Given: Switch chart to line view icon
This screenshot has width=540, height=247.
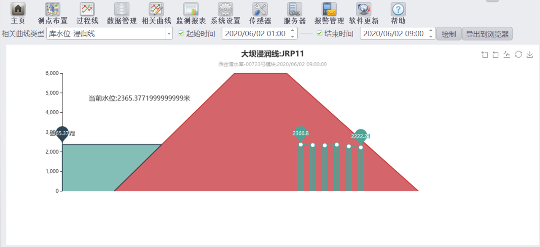Looking at the screenshot, I should pos(507,54).
